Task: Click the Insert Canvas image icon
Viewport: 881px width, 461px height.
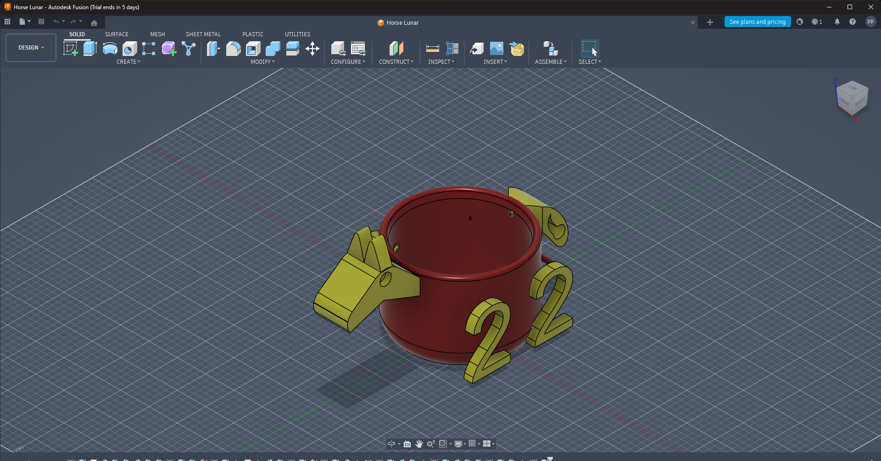Action: pyautogui.click(x=496, y=48)
